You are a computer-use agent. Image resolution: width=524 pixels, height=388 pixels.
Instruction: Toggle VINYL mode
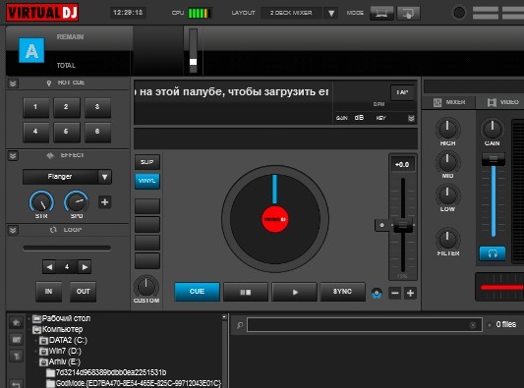147,181
